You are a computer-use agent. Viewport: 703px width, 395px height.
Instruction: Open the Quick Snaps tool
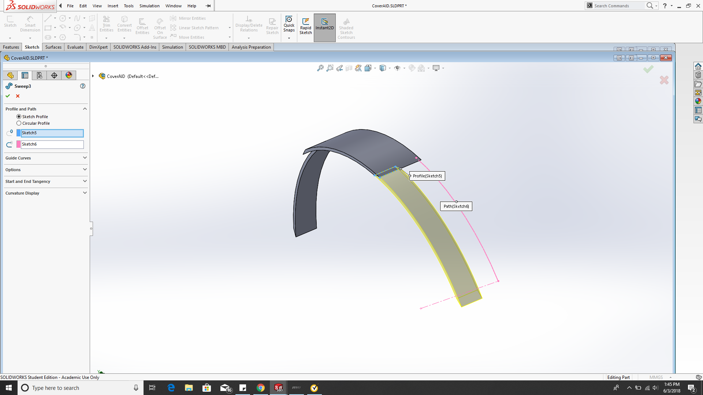point(289,24)
